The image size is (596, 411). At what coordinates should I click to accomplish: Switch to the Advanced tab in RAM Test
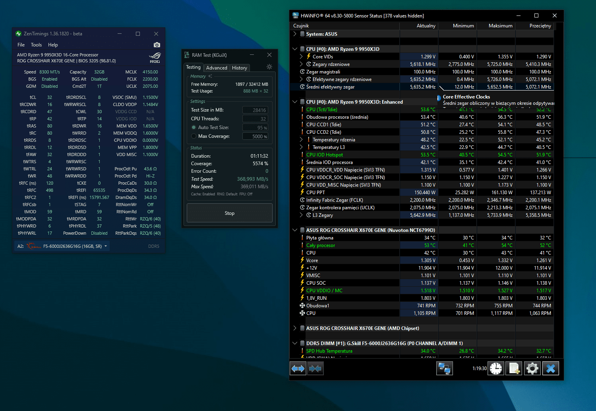(217, 68)
